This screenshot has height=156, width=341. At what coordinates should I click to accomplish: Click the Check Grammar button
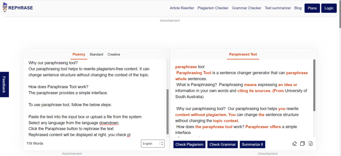(x=222, y=144)
